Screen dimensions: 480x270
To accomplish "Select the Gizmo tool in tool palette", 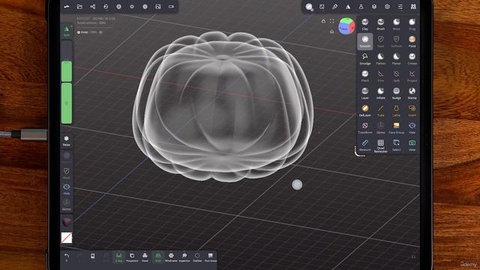I will (380, 128).
